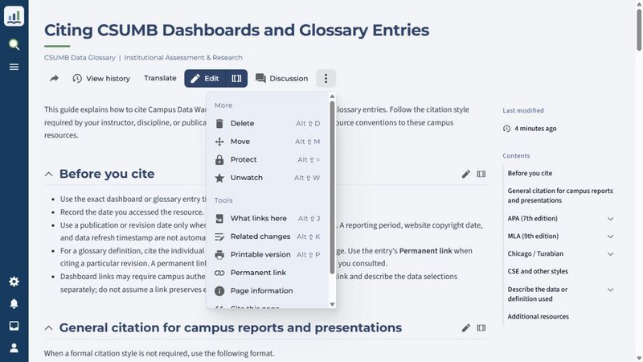The width and height of the screenshot is (643, 362).
Task: Jump to MLA (9th edition) in Contents
Action: tap(533, 236)
